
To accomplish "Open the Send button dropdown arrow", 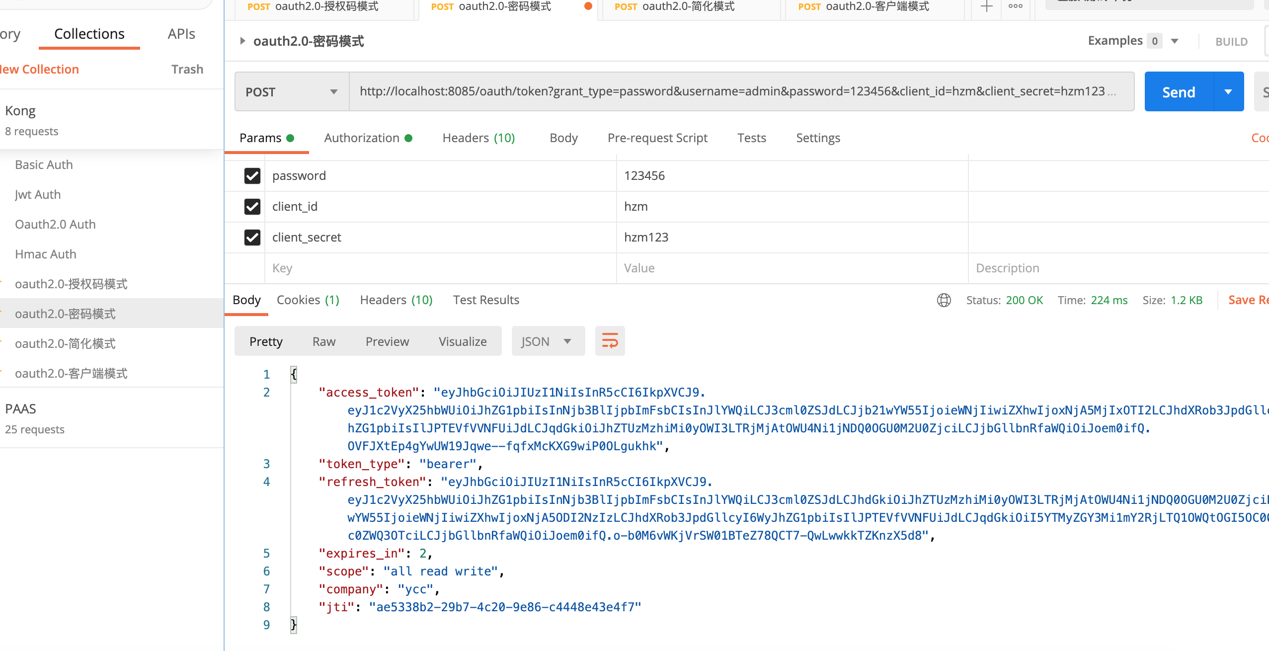I will point(1228,92).
